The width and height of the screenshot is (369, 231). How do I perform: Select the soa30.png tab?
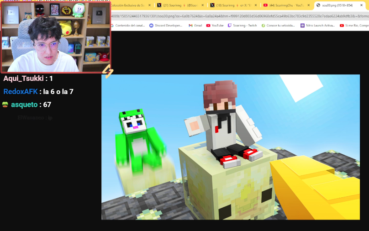tap(340, 5)
